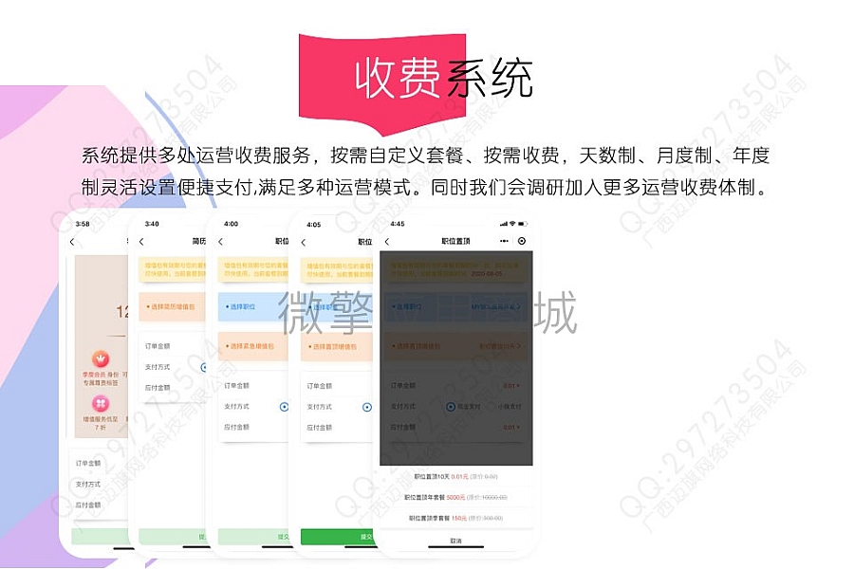The height and width of the screenshot is (569, 854).
Task: Select payment radio button on the 3:40 phone
Action: (x=204, y=367)
